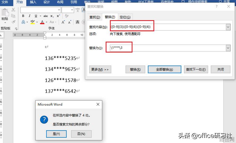
Task: Open the Replace with history dropdown
Action: click(x=228, y=48)
